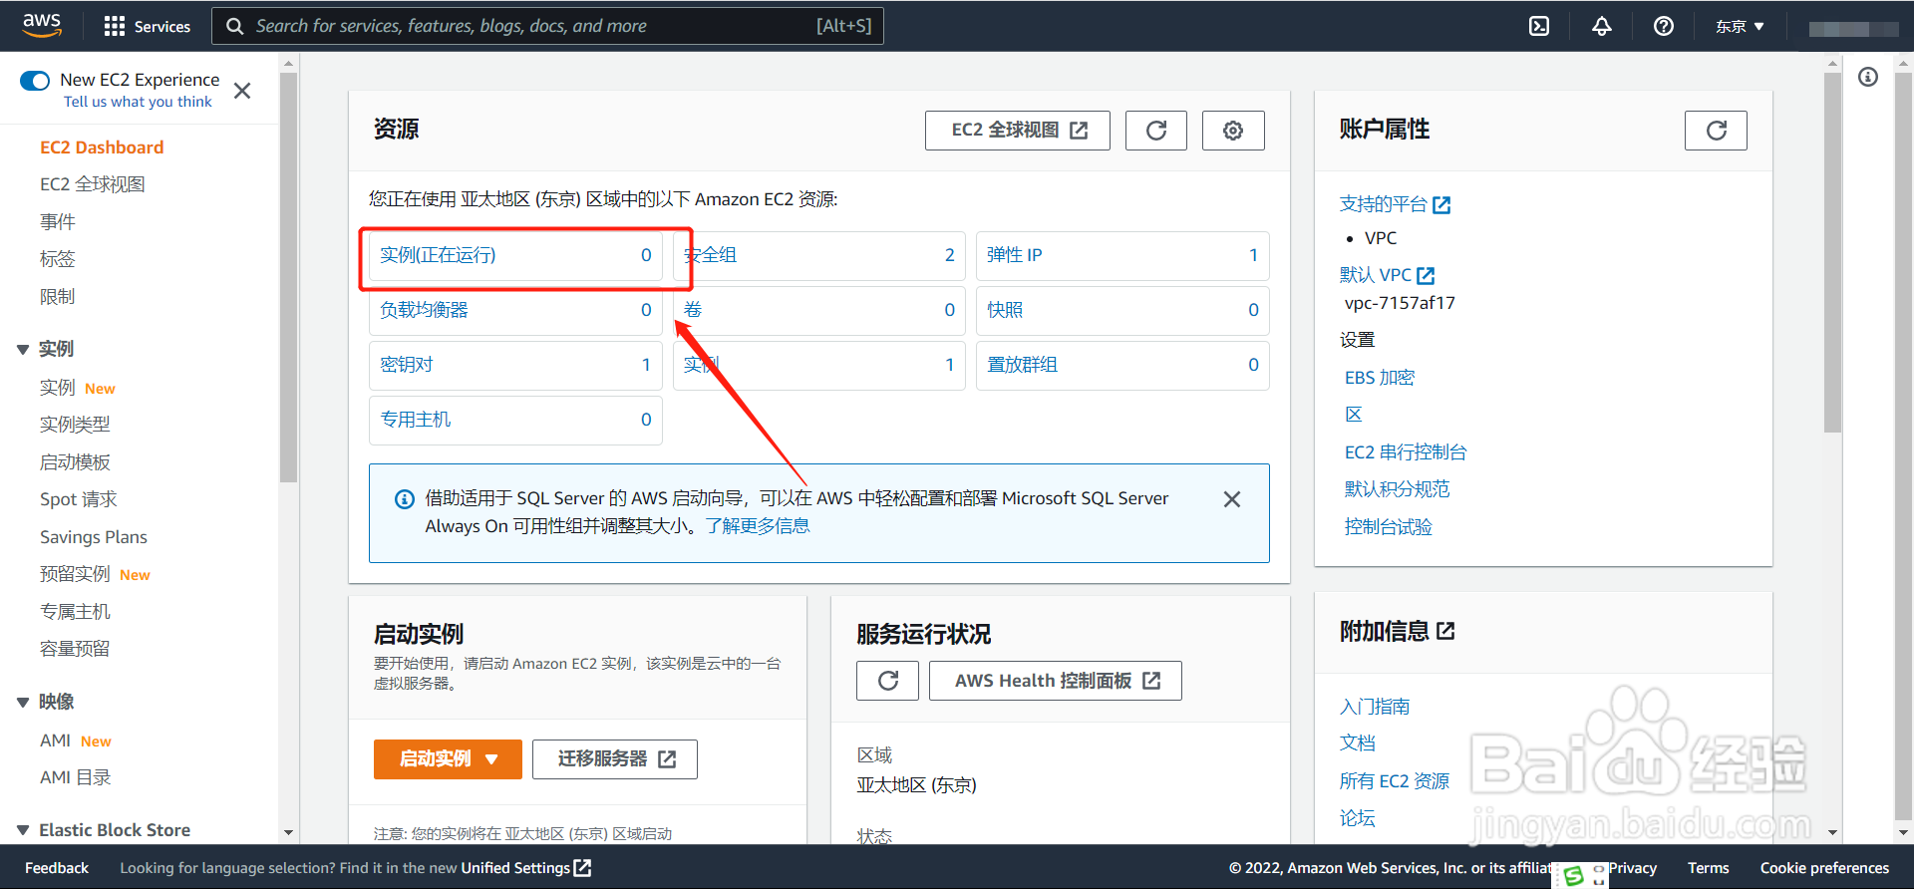Dismiss the SQL Server info banner
1914x889 pixels.
coord(1232,499)
